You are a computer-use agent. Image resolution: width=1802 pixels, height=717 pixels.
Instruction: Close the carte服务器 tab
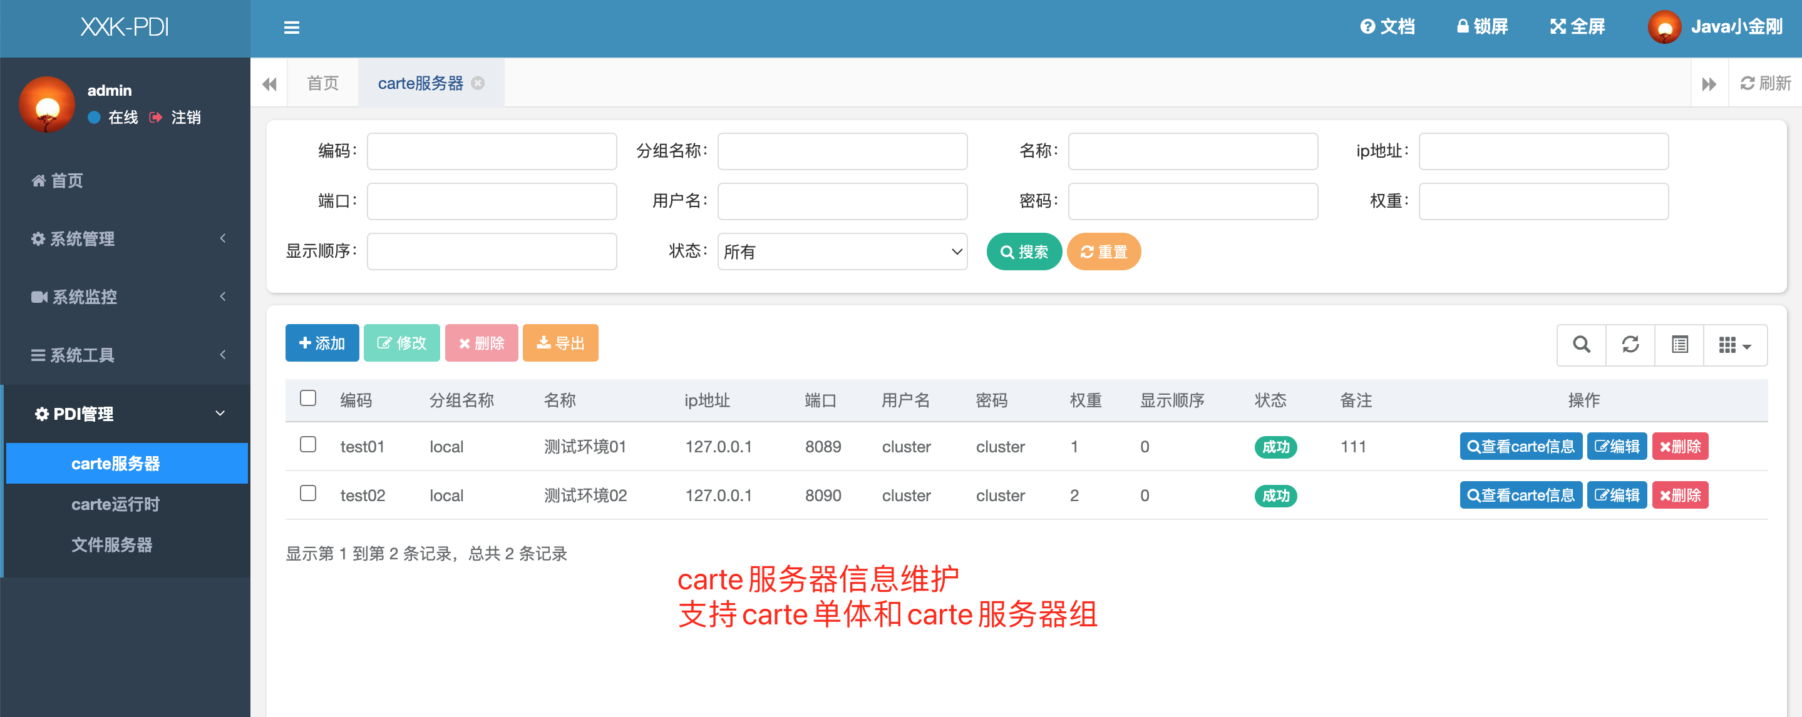478,83
